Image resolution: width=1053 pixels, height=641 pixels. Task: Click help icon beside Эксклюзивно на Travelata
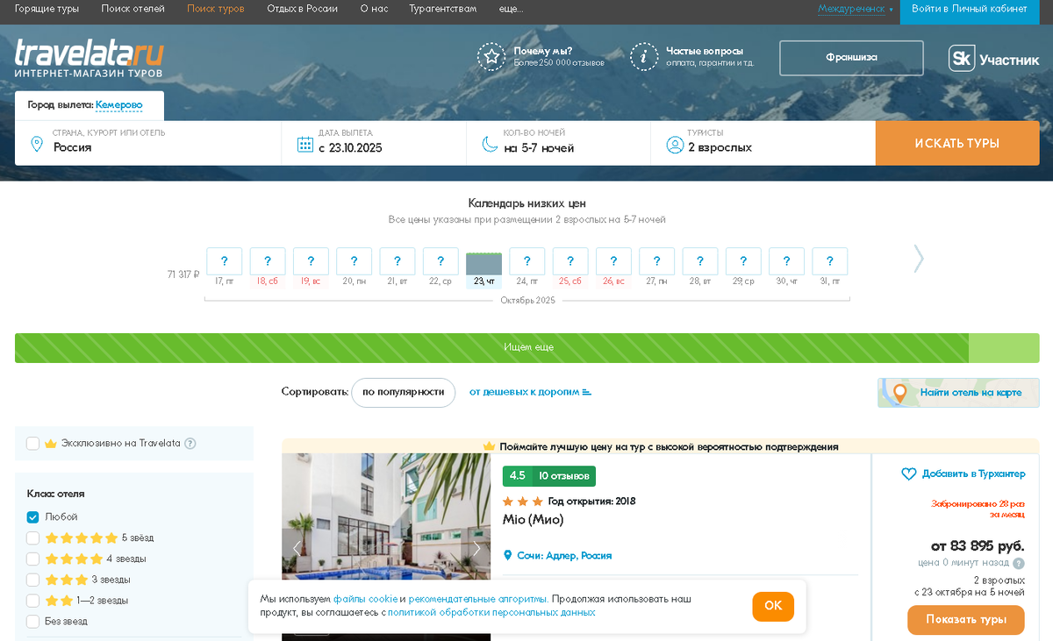(190, 444)
